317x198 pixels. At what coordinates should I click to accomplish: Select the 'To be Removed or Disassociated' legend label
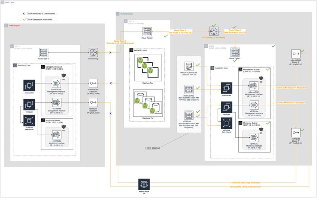tap(42, 13)
